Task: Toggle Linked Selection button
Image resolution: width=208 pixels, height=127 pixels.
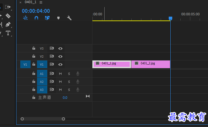Action: [47, 18]
